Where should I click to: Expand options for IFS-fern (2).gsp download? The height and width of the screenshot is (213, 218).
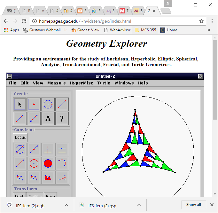click(x=139, y=205)
